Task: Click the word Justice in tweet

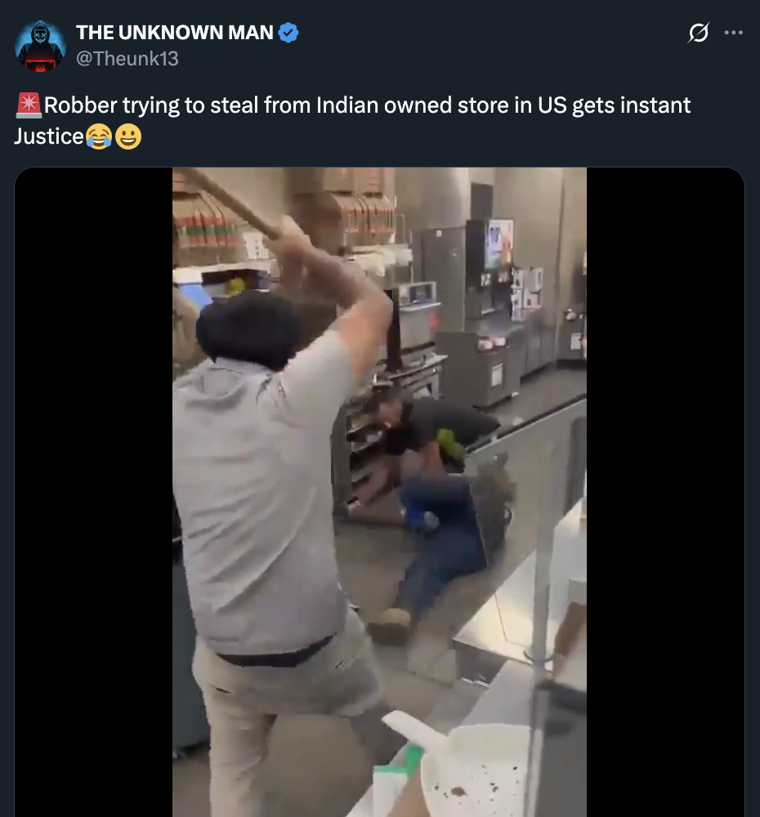Action: (x=49, y=136)
